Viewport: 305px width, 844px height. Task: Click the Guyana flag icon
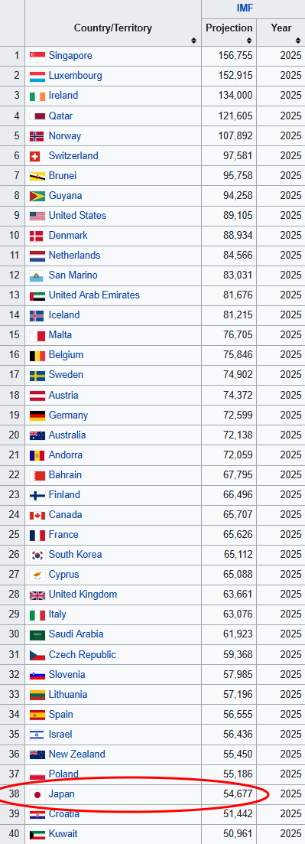tap(37, 196)
